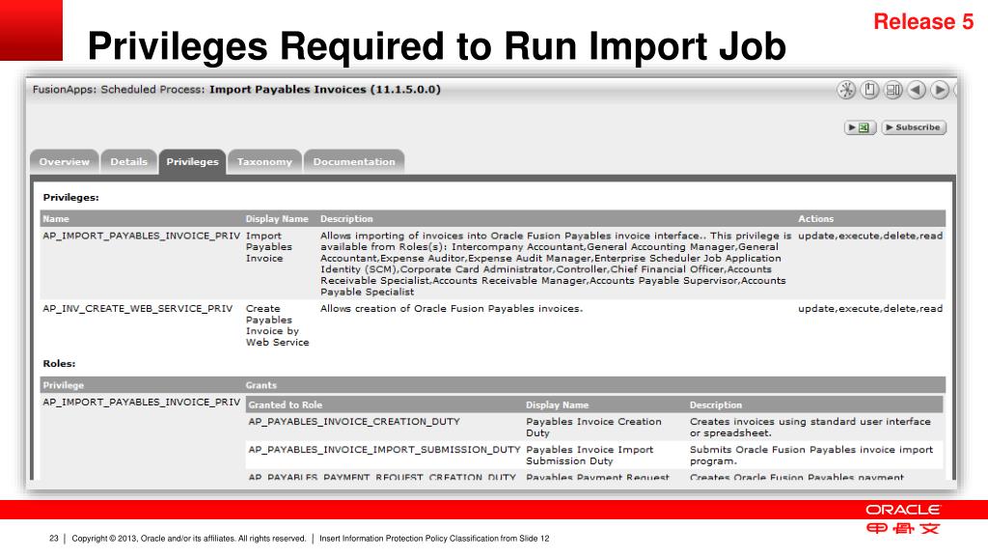Click the 2013 Oracle copyright notice

(189, 539)
